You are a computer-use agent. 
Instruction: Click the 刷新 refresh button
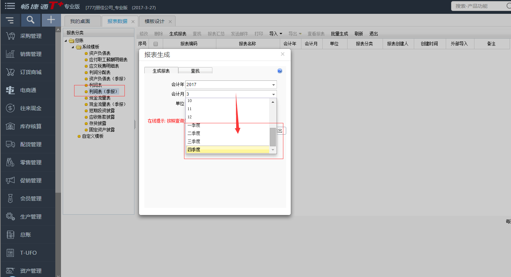tap(359, 34)
